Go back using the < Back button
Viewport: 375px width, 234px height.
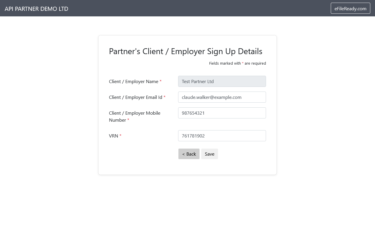click(x=189, y=154)
